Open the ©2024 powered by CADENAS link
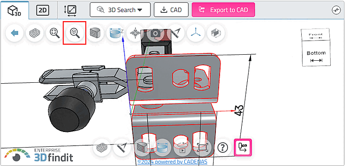 [x=173, y=162]
